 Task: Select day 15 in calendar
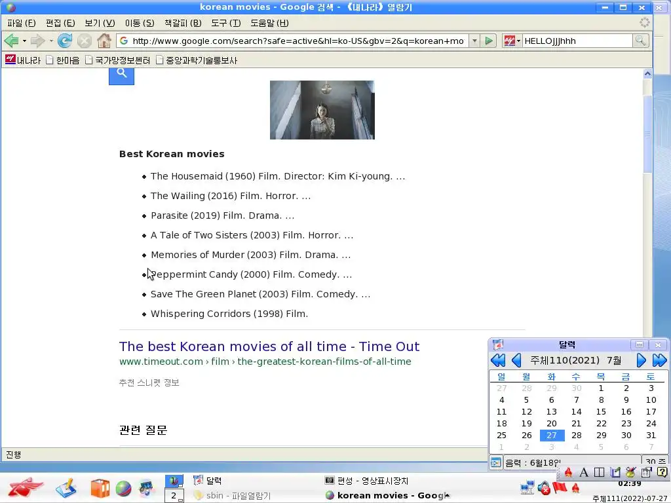coord(602,411)
